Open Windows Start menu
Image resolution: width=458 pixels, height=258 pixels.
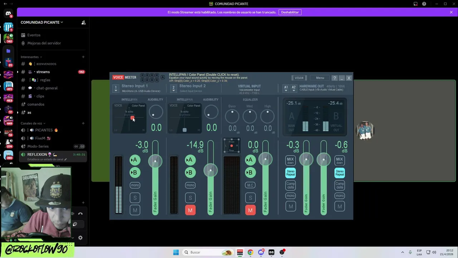click(x=176, y=252)
